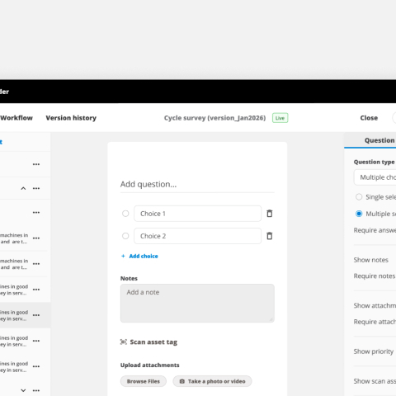
Task: Select the highlighted question row in sidebar
Action: [x=25, y=315]
